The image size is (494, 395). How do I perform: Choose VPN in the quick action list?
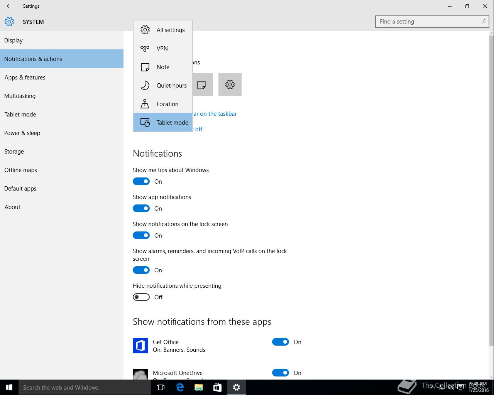(163, 49)
